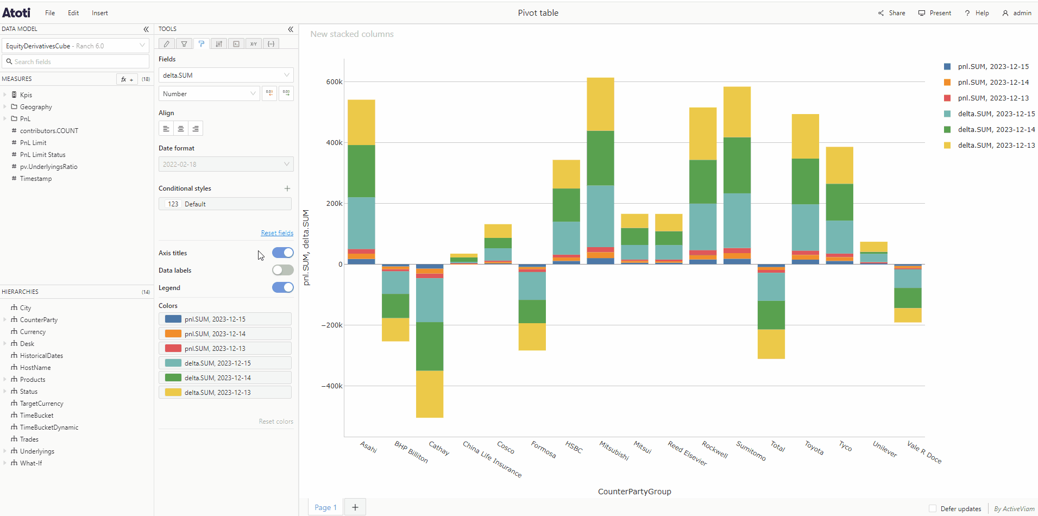Align text to the right
The height and width of the screenshot is (516, 1038).
click(x=196, y=129)
